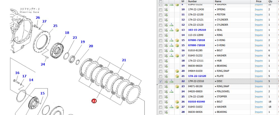Sort table by Qty column header

click(x=270, y=1)
